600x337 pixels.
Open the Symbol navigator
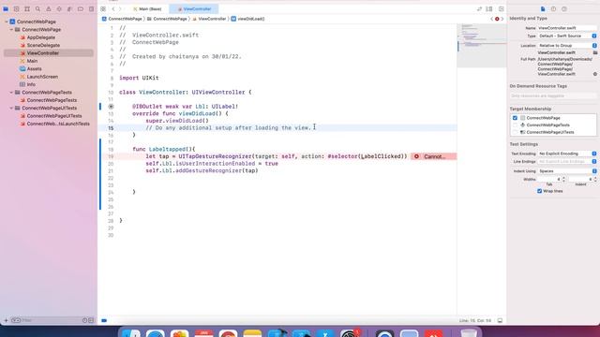tap(27, 8)
